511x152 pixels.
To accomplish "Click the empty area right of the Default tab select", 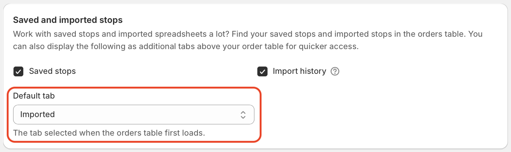I will click(x=379, y=115).
